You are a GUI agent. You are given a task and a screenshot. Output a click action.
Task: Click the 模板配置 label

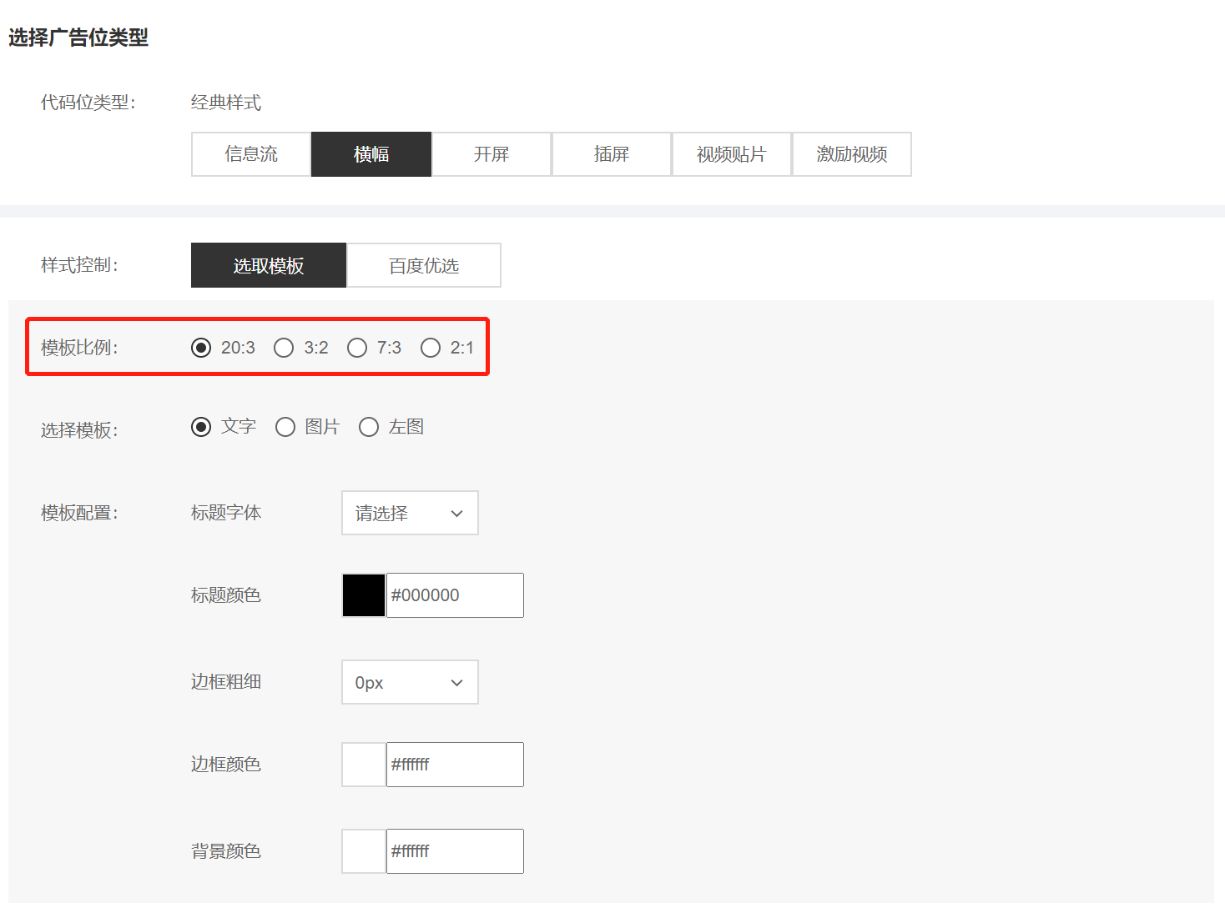click(x=80, y=513)
